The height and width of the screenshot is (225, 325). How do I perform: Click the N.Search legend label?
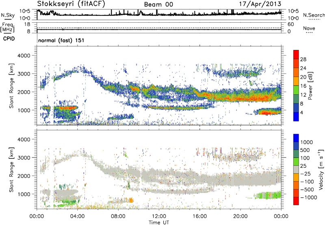[x=314, y=15]
